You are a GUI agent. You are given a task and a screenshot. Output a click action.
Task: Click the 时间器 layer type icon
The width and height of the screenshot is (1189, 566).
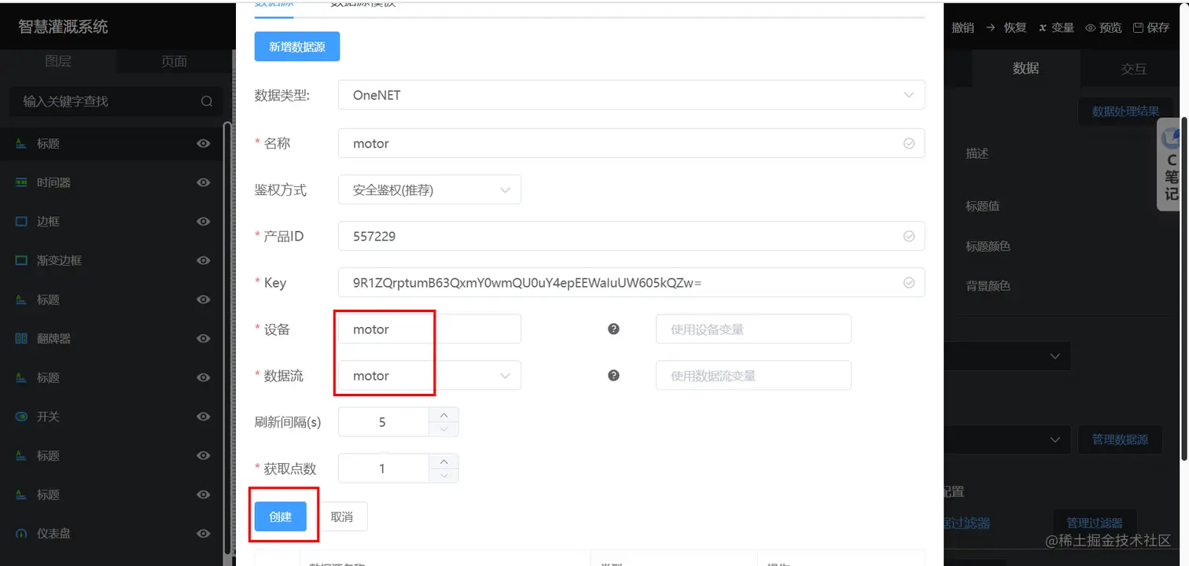click(21, 182)
